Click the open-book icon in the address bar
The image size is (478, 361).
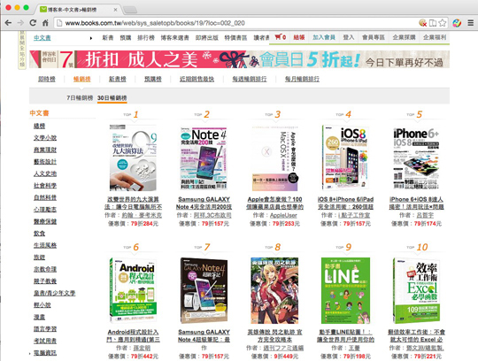coord(433,23)
